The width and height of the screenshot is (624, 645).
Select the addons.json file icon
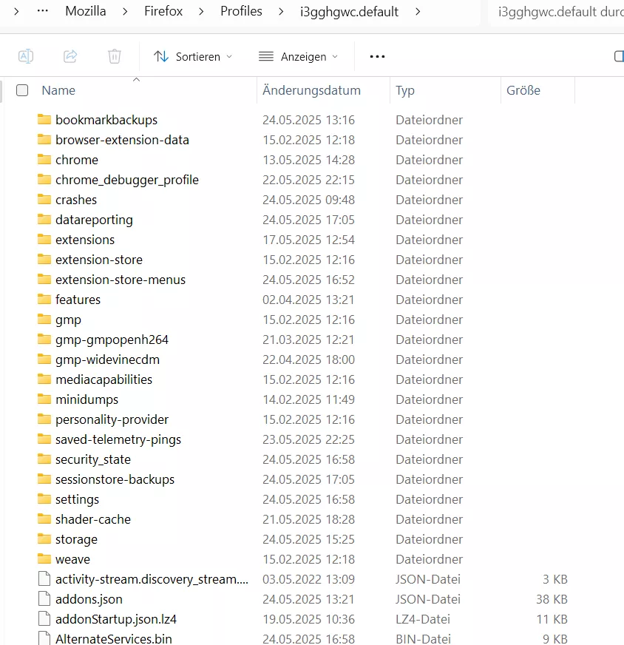tap(44, 599)
